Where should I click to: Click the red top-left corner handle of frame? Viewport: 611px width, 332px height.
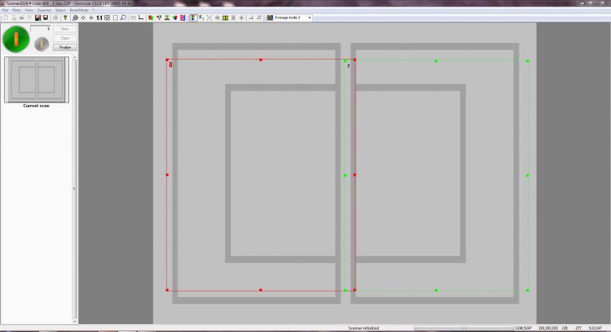(167, 60)
